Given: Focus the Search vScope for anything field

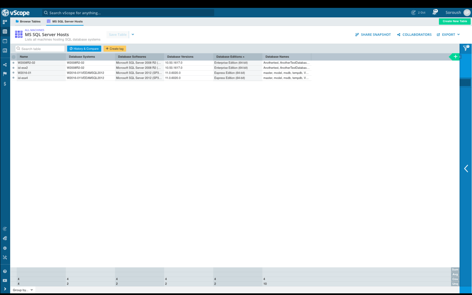Looking at the screenshot, I should click(x=128, y=13).
